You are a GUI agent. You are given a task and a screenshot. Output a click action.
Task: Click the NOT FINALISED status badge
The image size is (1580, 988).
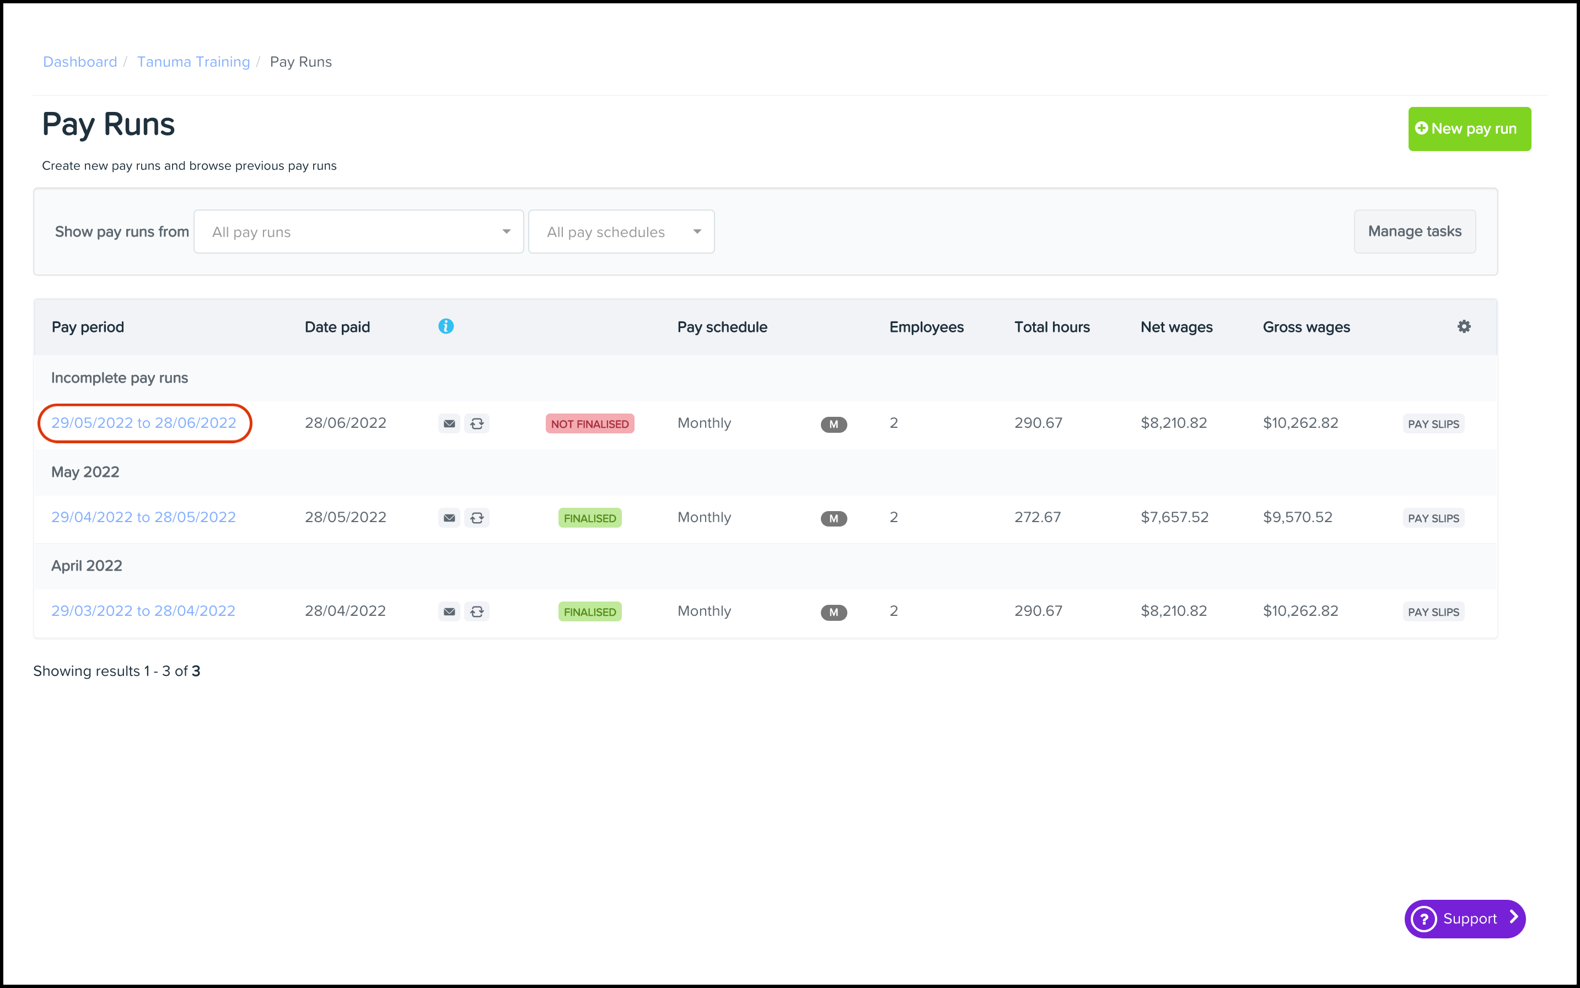pyautogui.click(x=589, y=423)
